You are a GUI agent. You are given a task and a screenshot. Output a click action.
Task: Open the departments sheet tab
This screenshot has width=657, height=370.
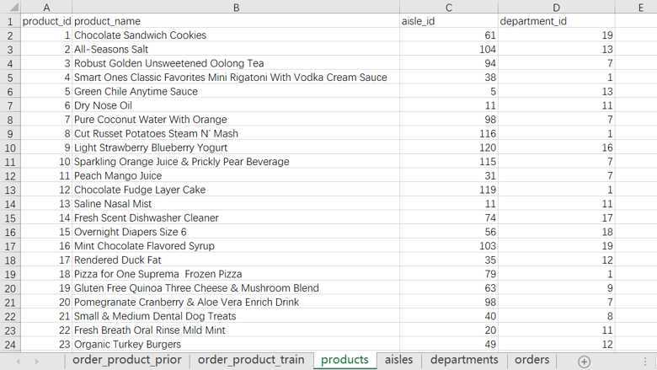464,360
